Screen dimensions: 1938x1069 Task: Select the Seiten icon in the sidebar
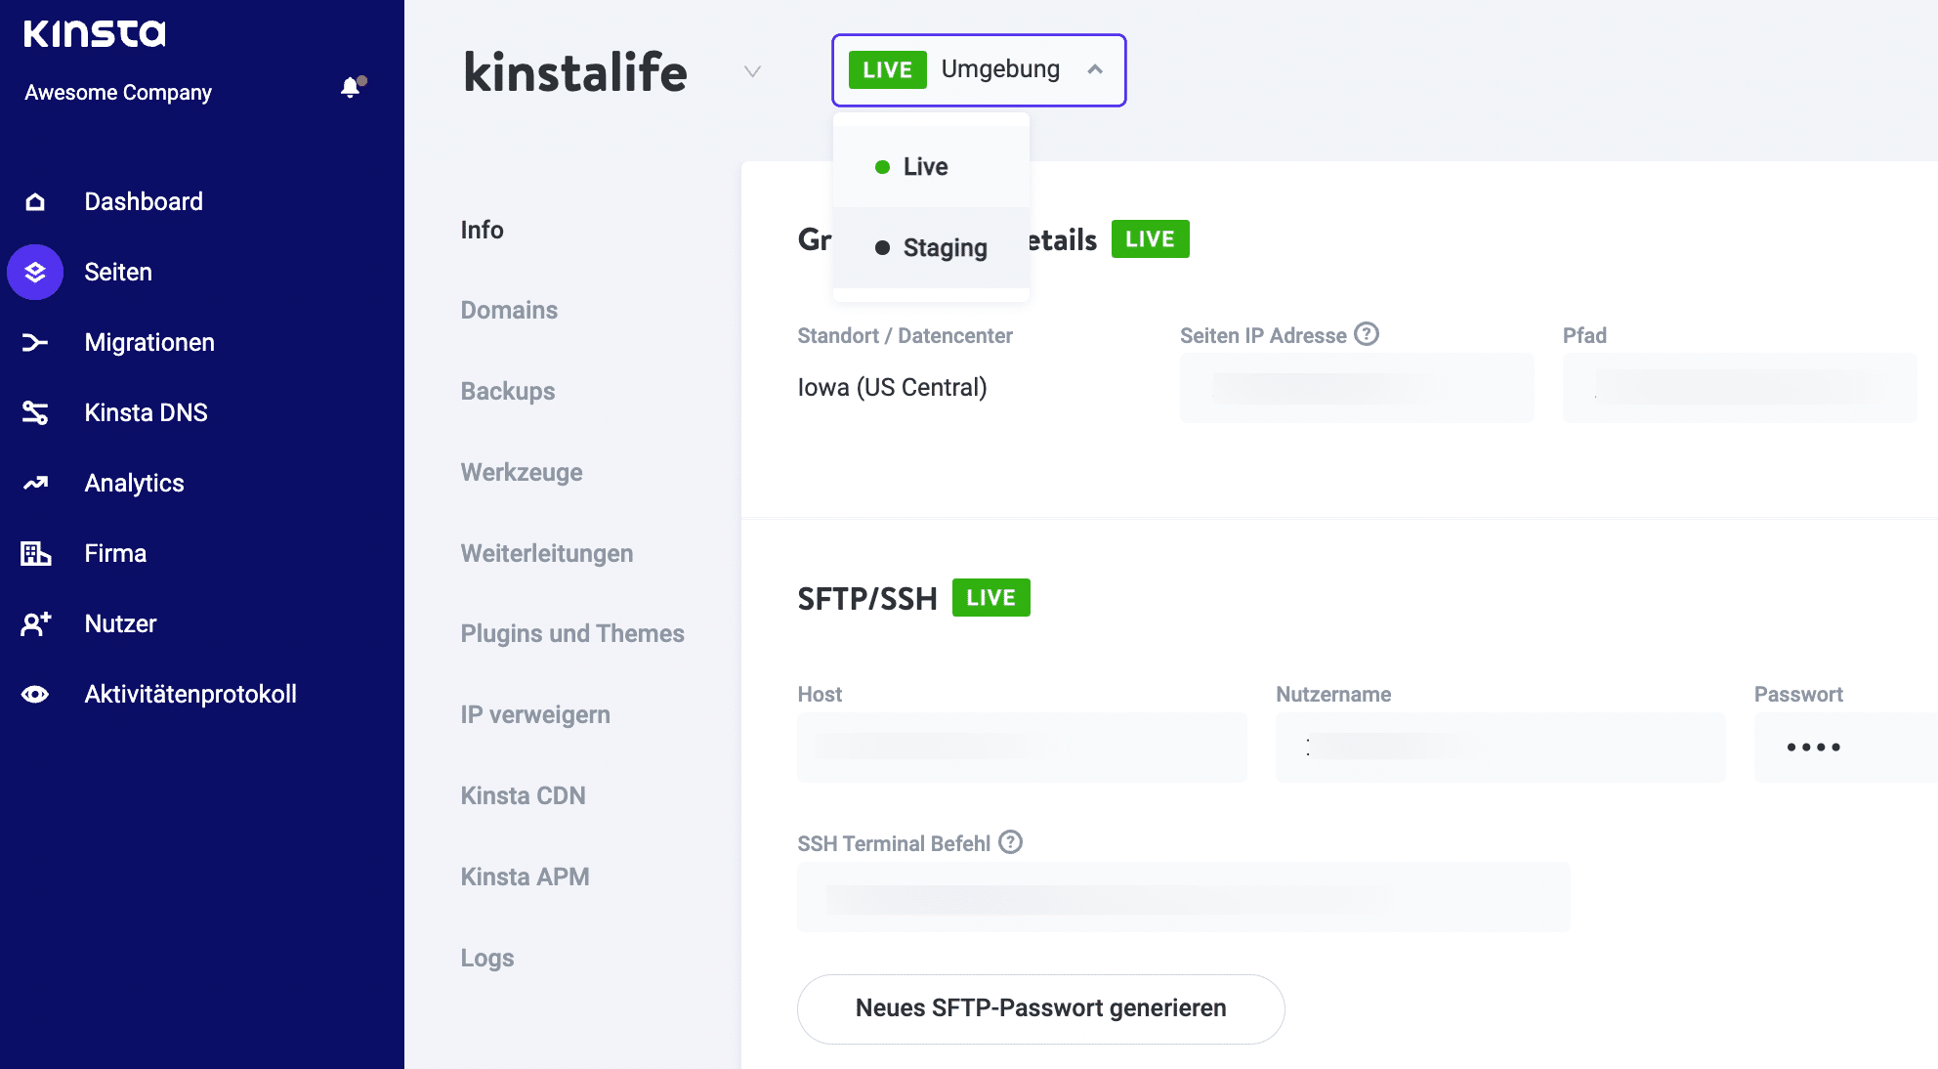[x=35, y=272]
